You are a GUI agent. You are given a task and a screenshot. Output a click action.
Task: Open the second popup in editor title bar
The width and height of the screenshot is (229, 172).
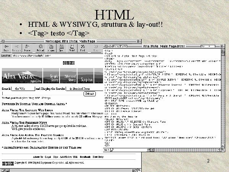(x=123, y=46)
